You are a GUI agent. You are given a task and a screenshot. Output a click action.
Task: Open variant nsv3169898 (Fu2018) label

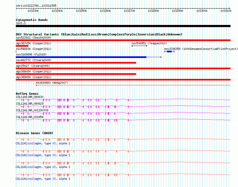[31, 54]
